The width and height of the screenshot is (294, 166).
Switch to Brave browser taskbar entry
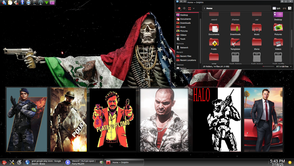tap(43, 162)
